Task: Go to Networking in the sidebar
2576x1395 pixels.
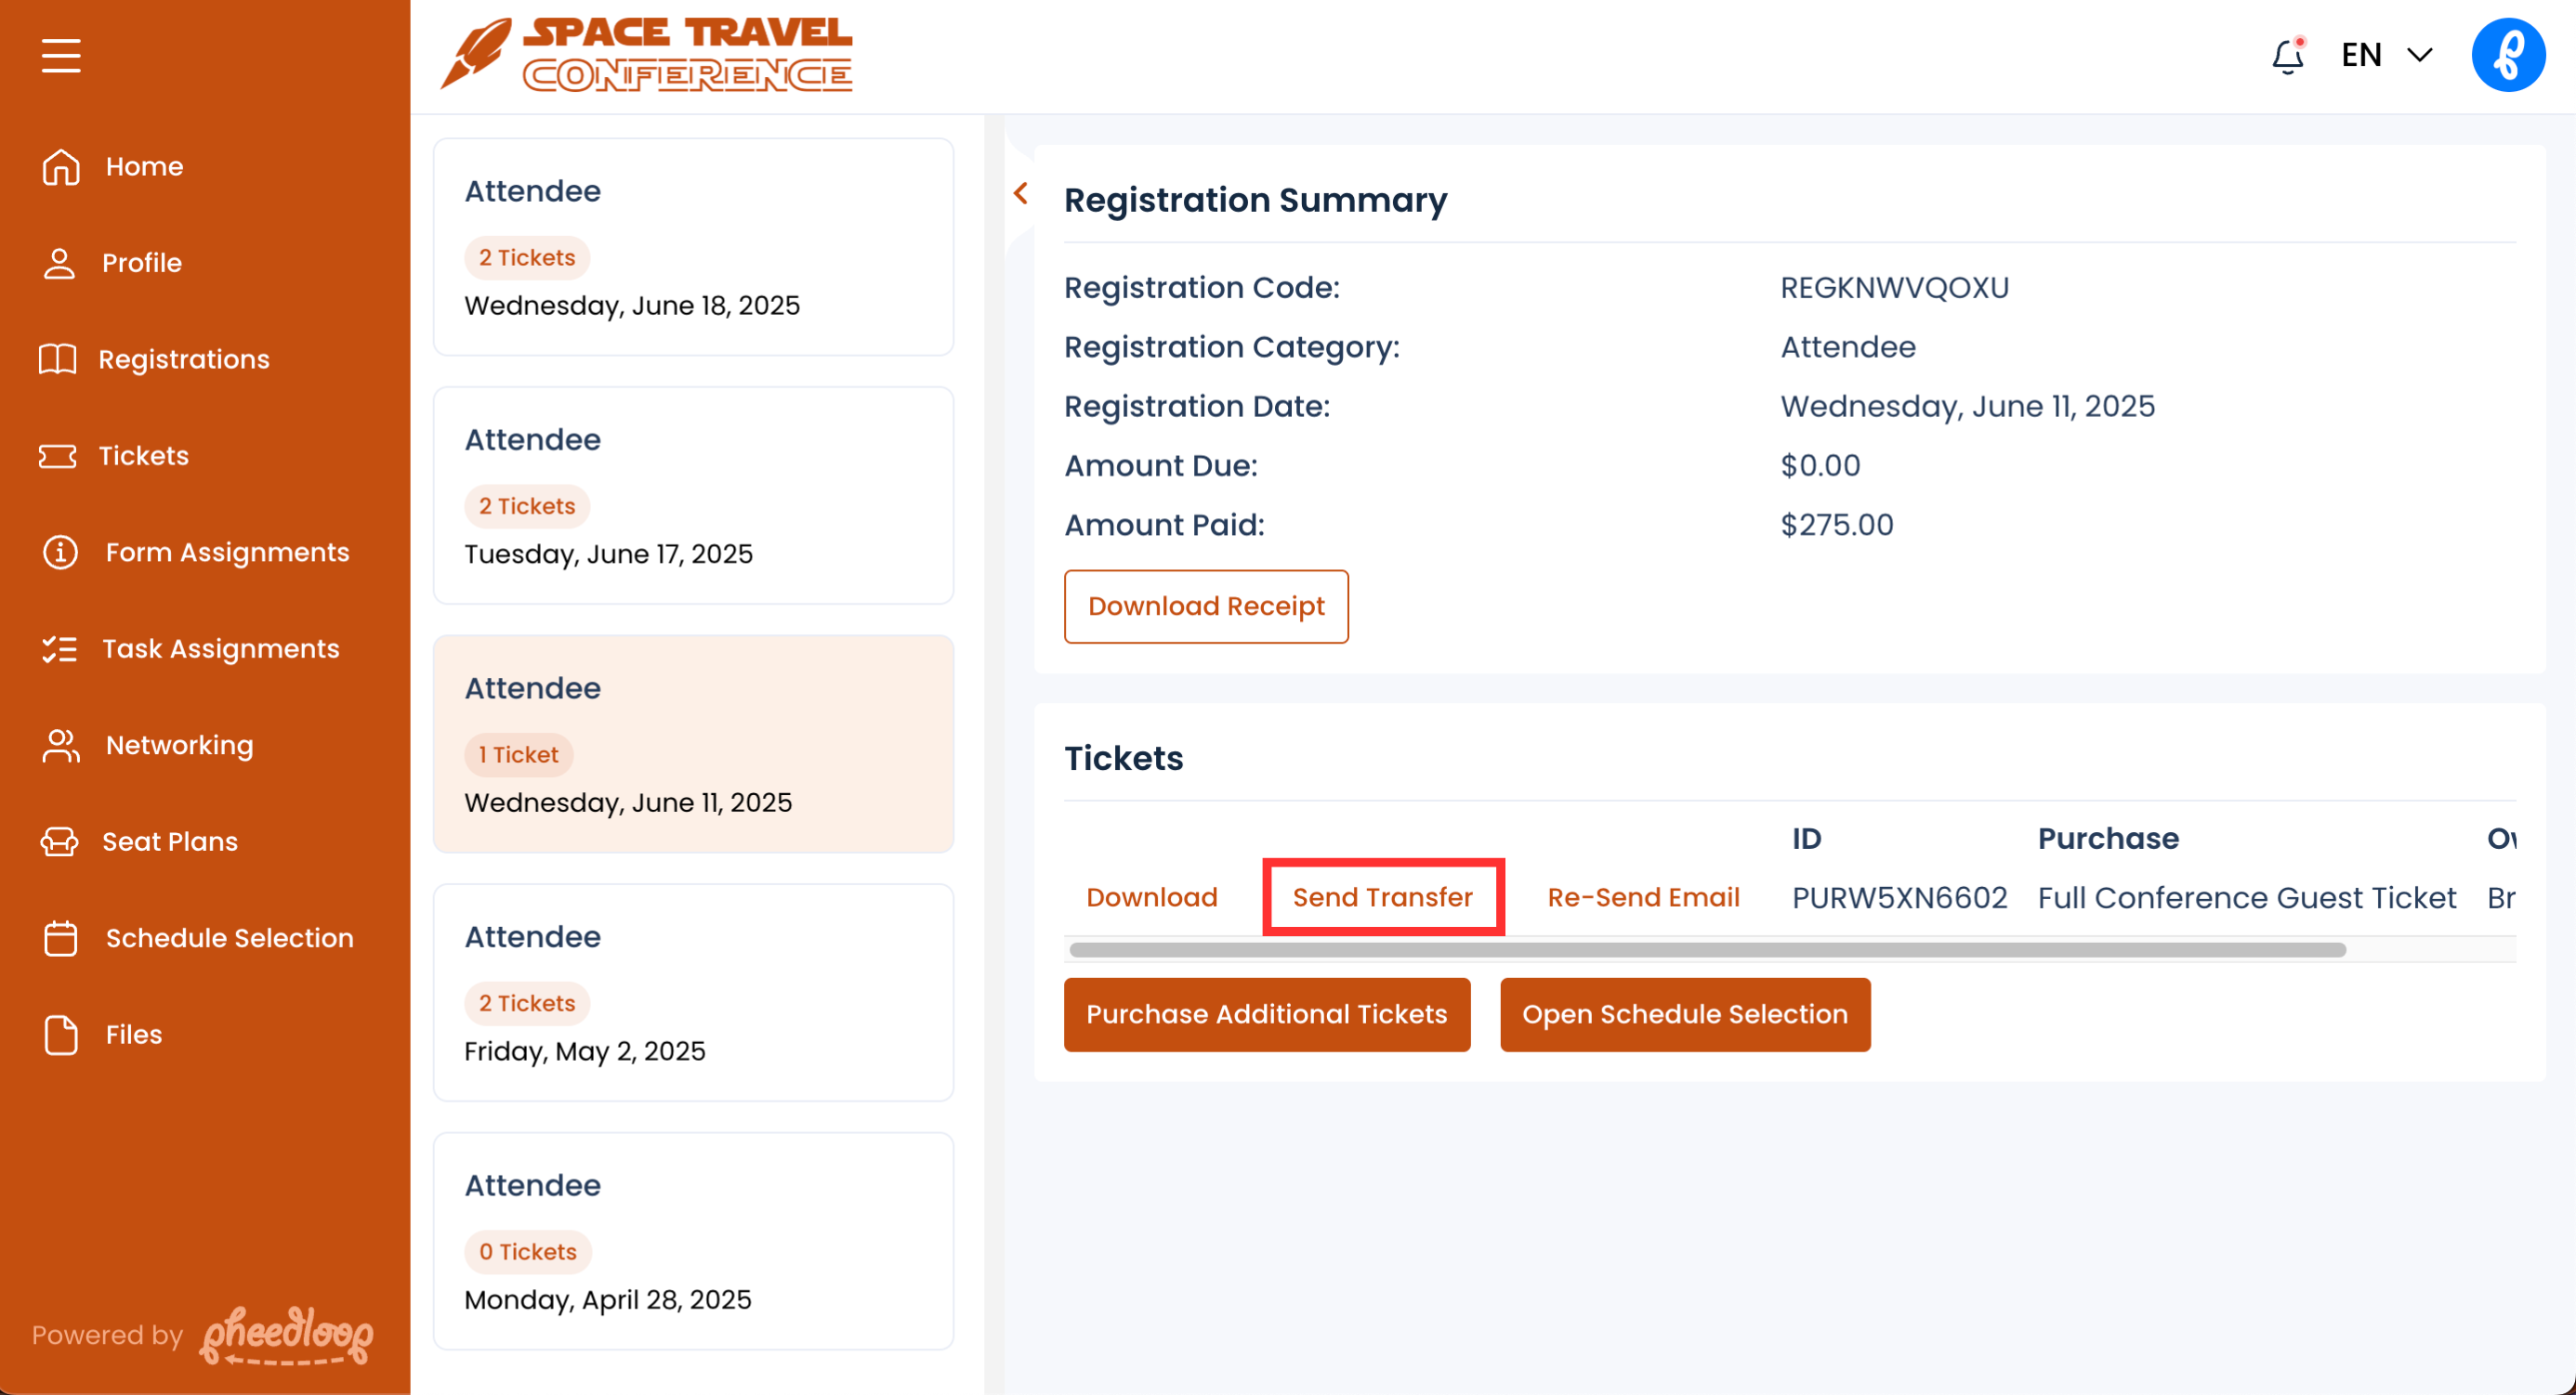Action: pos(179,746)
